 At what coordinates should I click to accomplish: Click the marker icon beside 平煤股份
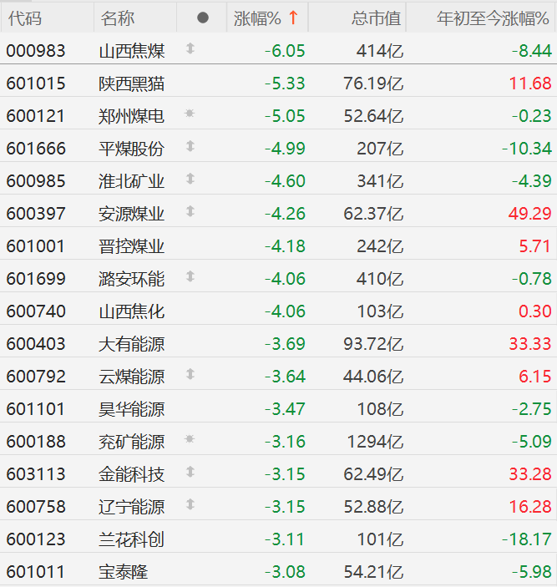pos(190,146)
